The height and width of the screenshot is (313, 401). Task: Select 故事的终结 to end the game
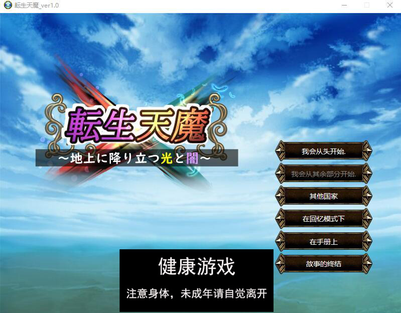[324, 263]
